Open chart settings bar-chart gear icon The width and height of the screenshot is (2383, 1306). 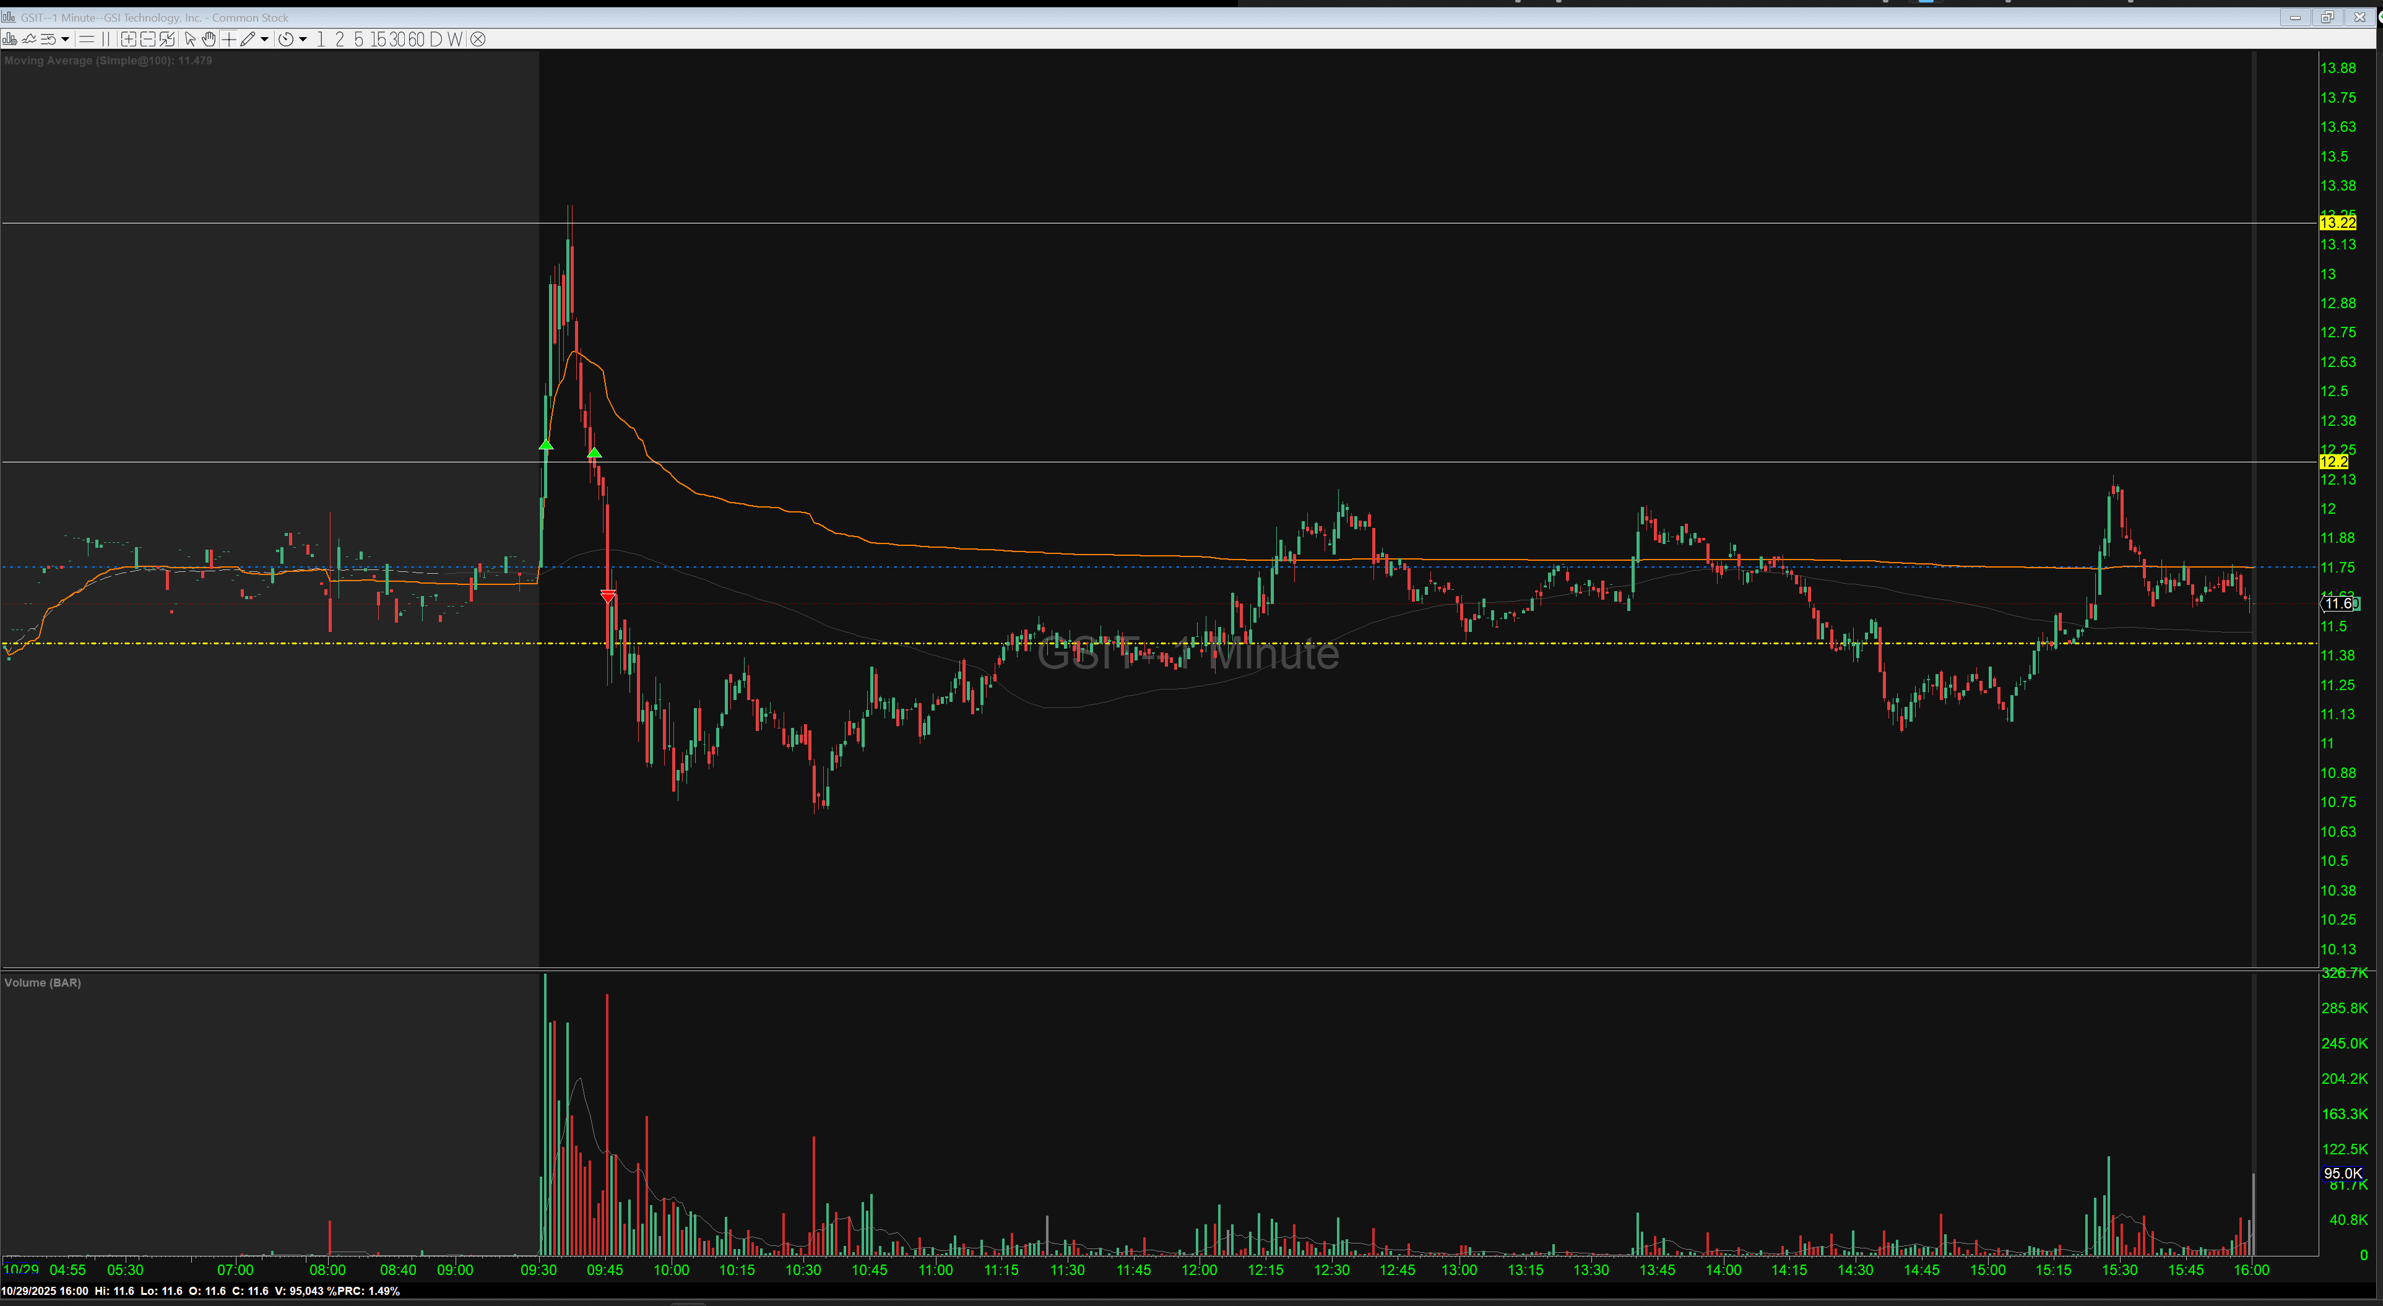click(x=9, y=39)
